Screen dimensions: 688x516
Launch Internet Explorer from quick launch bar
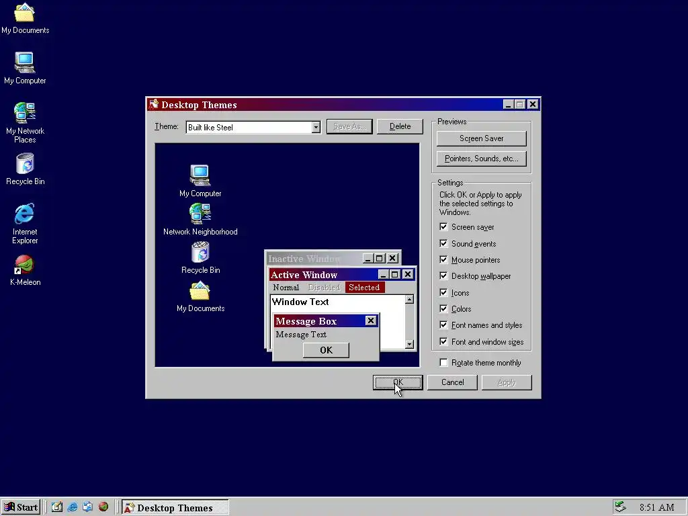[x=73, y=507]
